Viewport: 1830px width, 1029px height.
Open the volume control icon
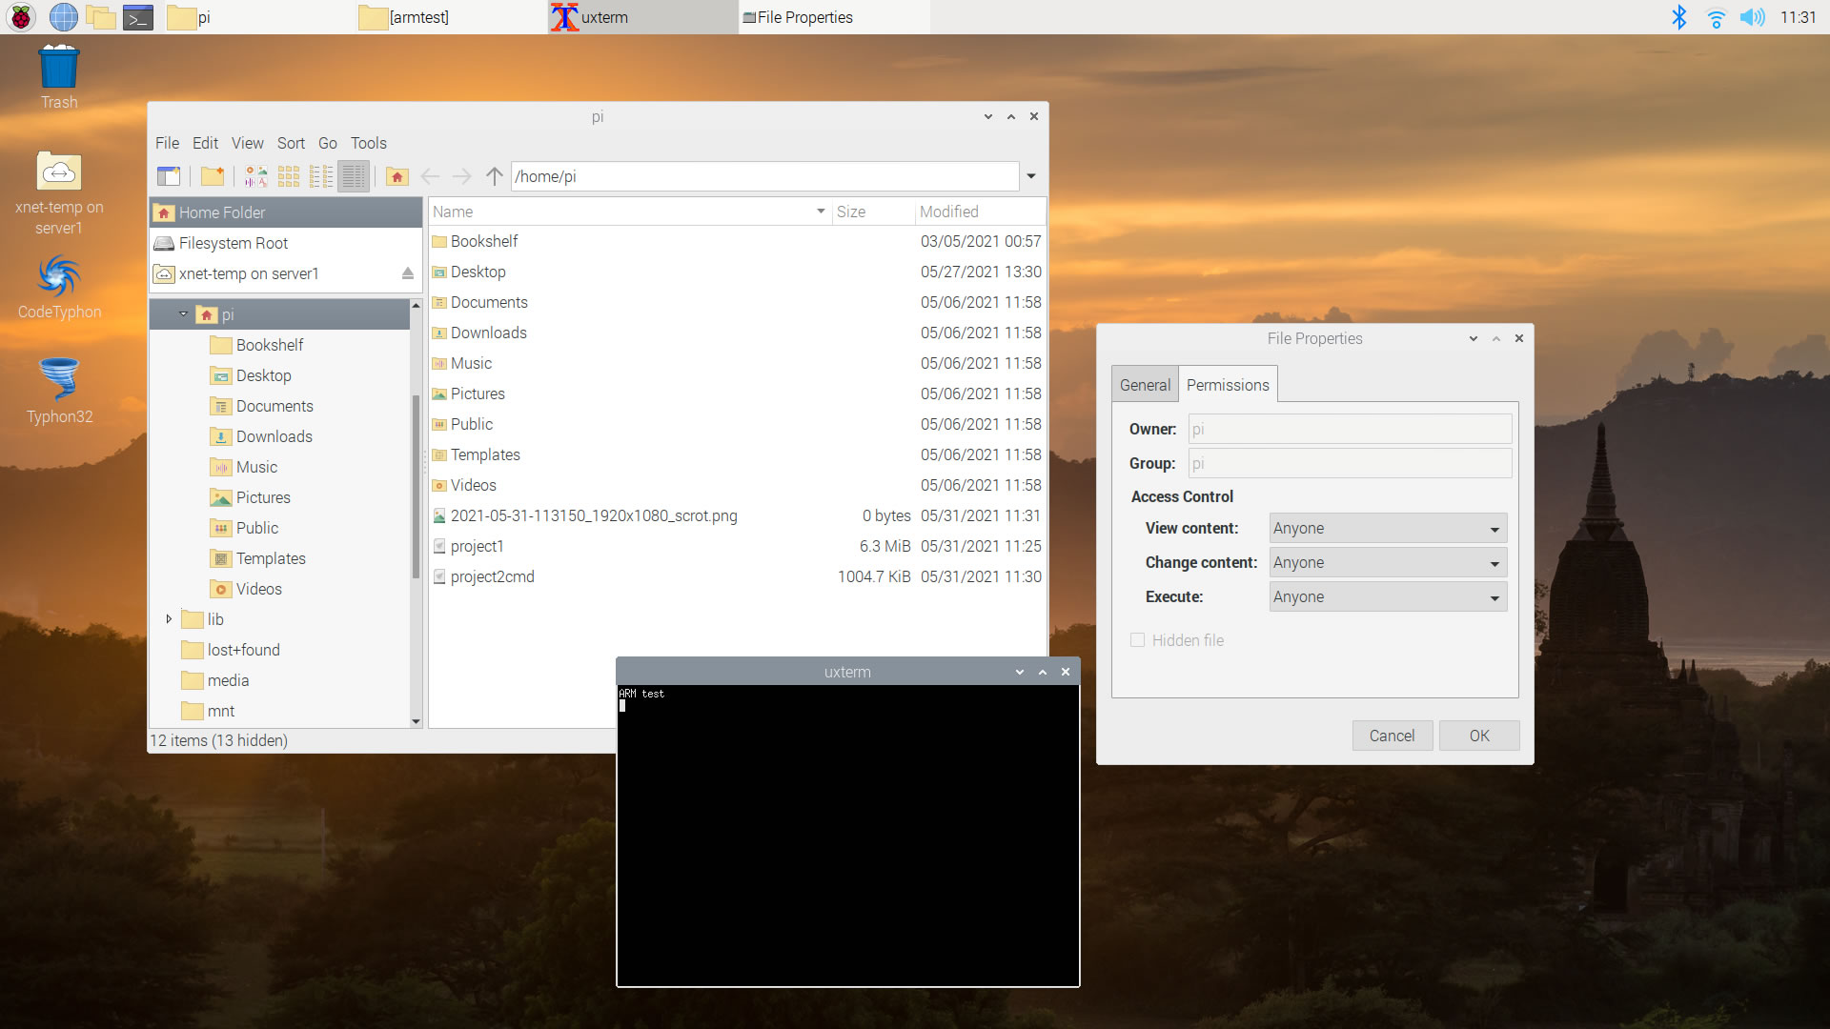pos(1752,17)
